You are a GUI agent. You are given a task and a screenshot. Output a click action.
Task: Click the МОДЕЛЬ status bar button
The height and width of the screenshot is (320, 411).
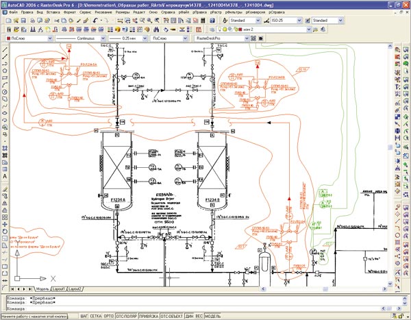(212, 316)
